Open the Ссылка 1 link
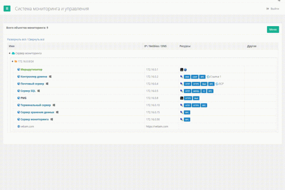 [x=216, y=76]
